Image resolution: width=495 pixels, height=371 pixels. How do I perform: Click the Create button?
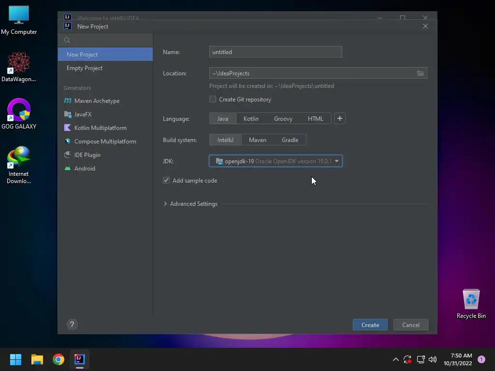pos(370,325)
